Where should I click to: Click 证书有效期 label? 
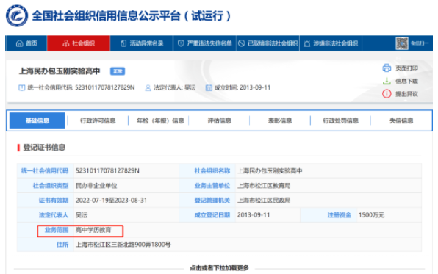click(x=54, y=201)
